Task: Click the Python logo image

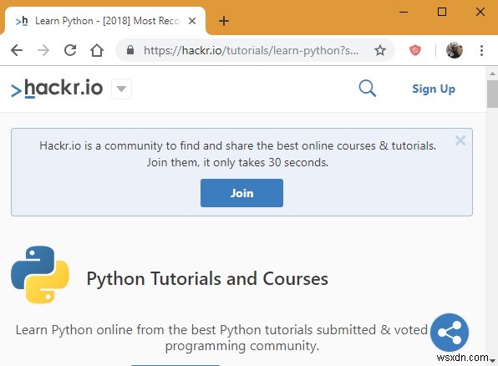Action: click(40, 274)
